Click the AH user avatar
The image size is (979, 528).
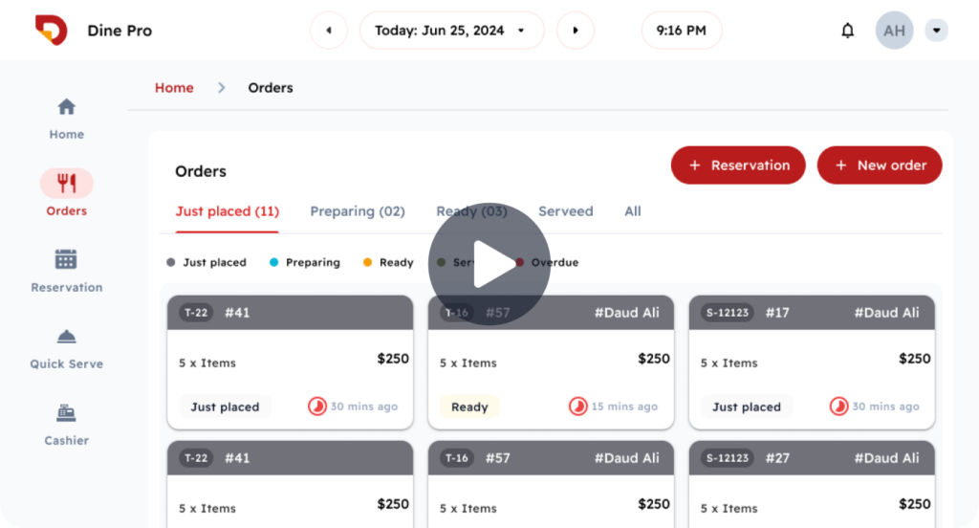point(894,31)
